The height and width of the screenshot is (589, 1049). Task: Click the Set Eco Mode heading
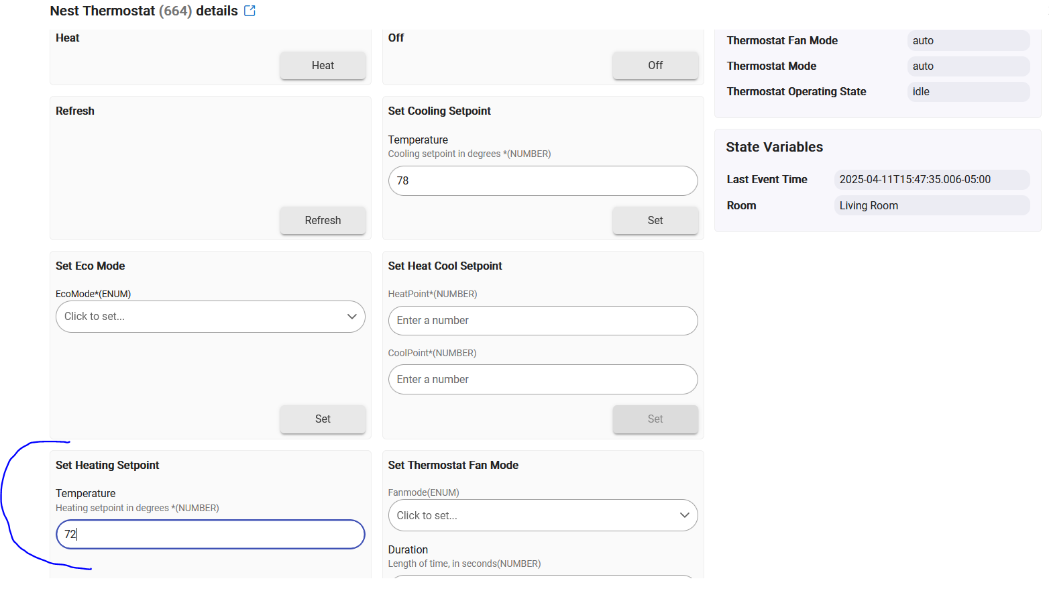(x=91, y=266)
